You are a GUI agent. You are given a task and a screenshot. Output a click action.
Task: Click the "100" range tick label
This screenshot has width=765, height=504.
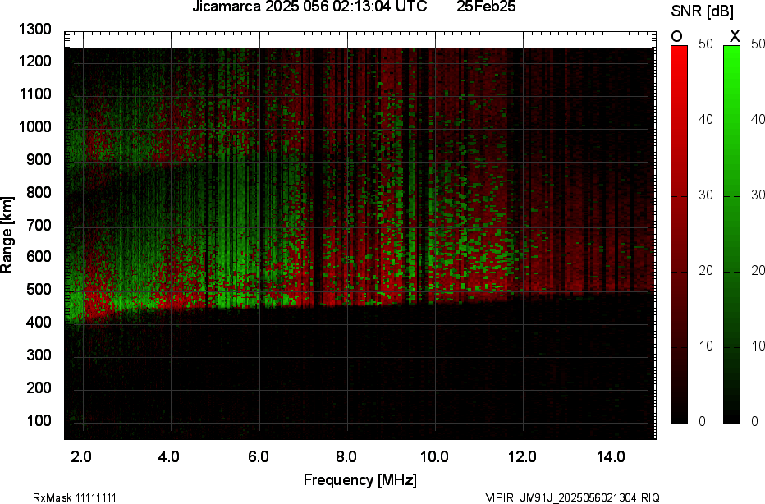click(x=38, y=420)
